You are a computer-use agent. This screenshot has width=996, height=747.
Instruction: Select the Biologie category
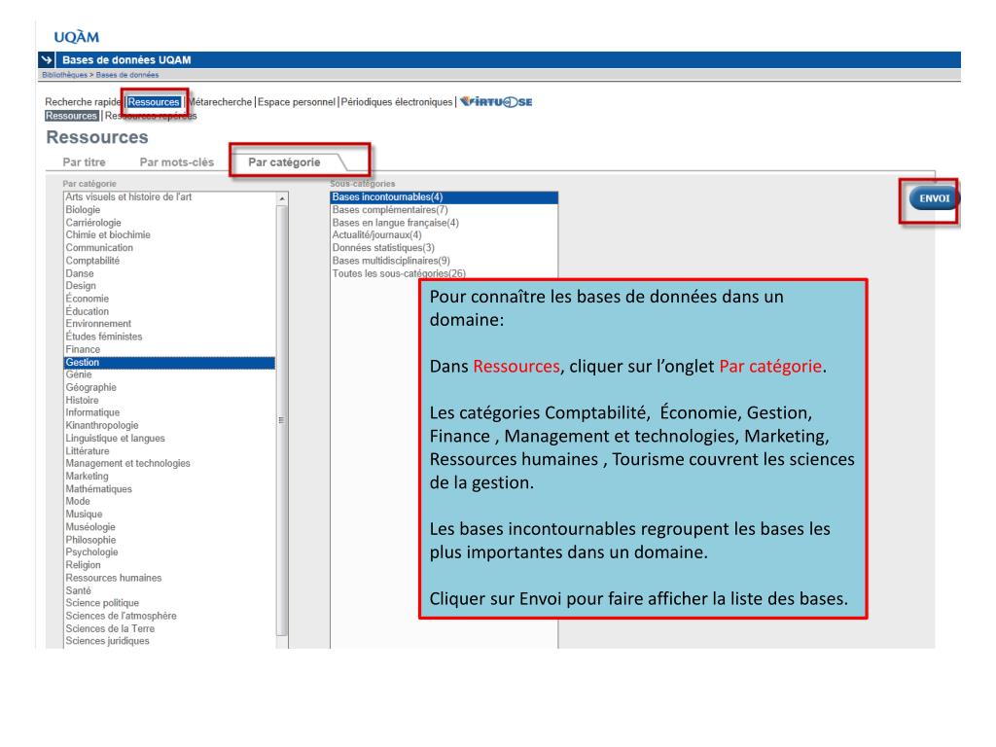(x=169, y=210)
